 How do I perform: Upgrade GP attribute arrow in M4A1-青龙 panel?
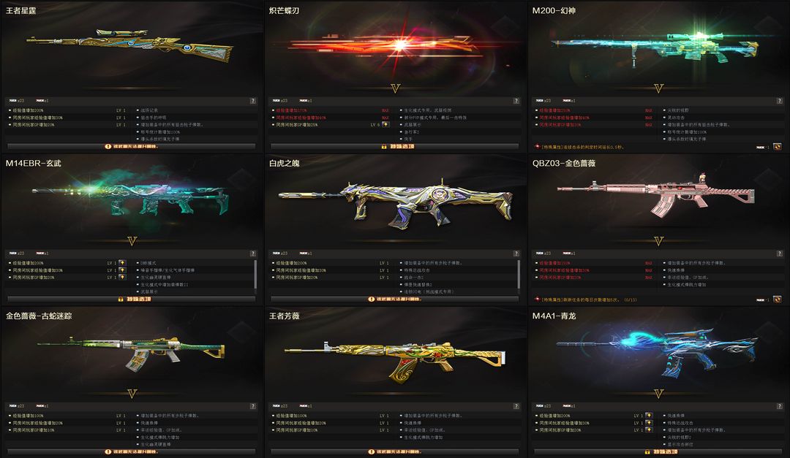click(x=648, y=430)
